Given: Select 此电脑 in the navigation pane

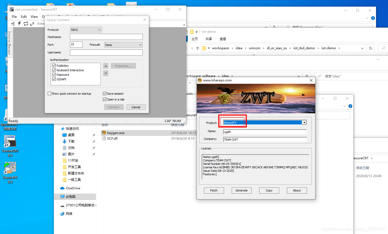Looking at the screenshot, I should [x=75, y=197].
